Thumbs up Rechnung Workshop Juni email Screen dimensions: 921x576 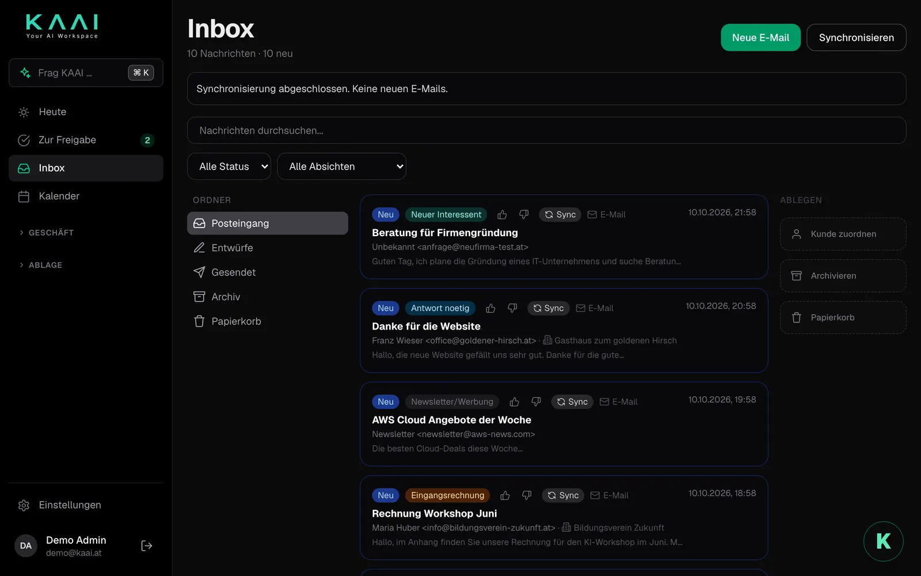[x=505, y=495]
